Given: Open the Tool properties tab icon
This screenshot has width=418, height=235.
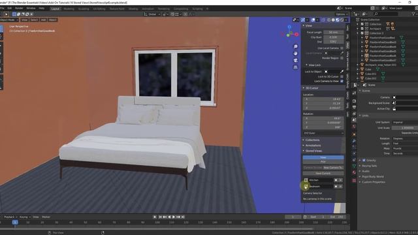Looking at the screenshot, I should point(354,93).
